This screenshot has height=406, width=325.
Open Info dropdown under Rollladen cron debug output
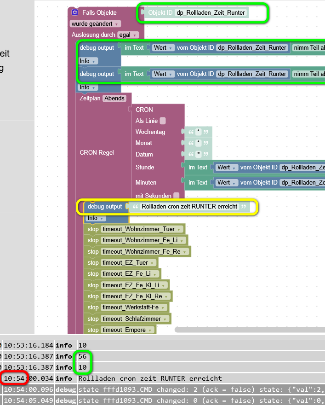tap(96, 218)
